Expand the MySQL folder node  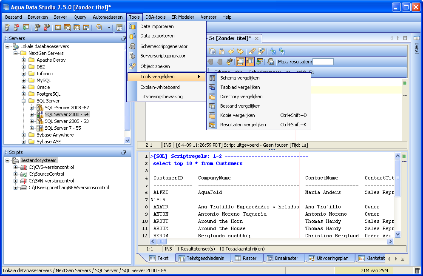click(x=24, y=80)
